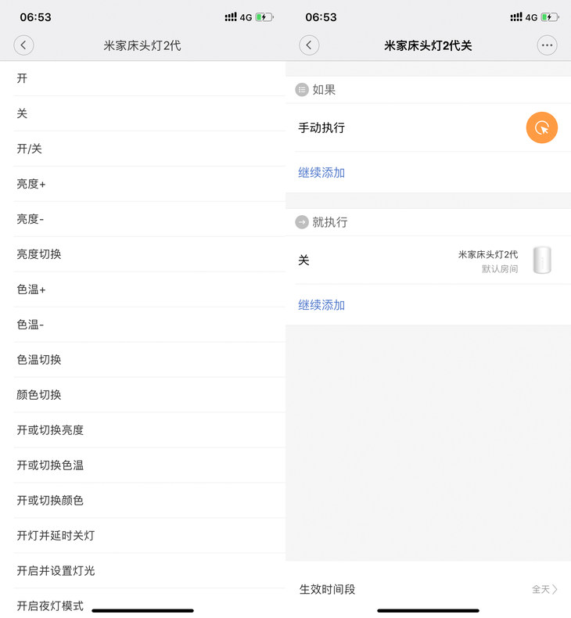Viewport: 571px width, 618px height.
Task: Tap the battery icon in right status bar
Action: (x=550, y=17)
